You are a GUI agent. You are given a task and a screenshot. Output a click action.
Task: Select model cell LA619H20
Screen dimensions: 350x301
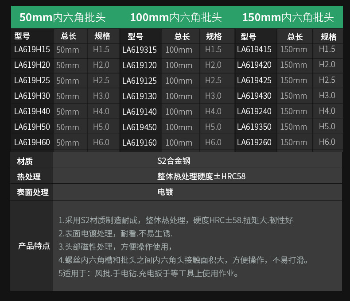coord(32,65)
